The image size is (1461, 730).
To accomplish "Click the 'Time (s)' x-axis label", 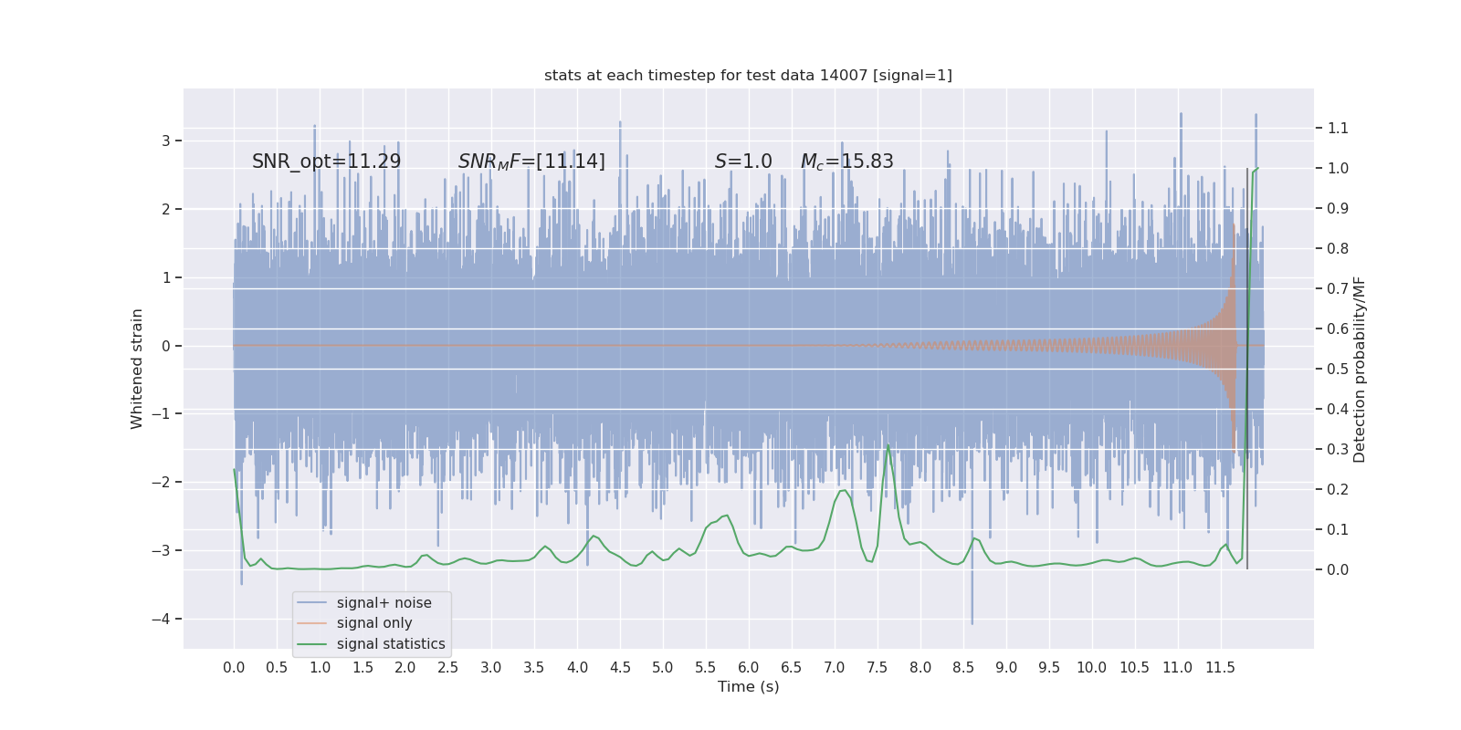I will click(748, 686).
